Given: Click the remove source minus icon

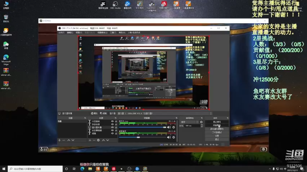Looking at the screenshot, I should point(94,140).
